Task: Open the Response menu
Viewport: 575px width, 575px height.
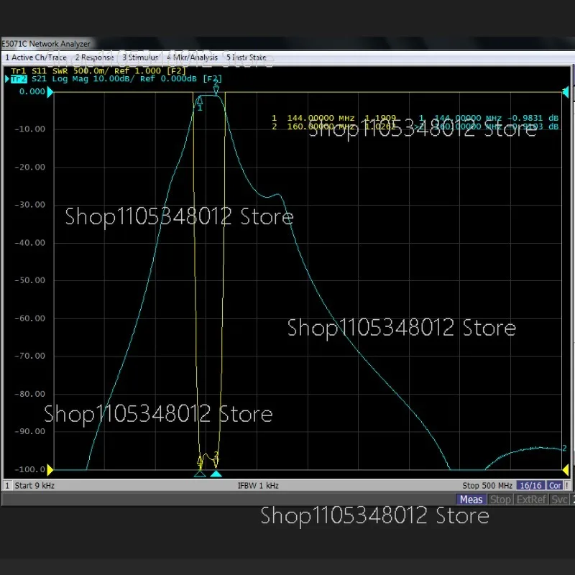Action: [95, 57]
